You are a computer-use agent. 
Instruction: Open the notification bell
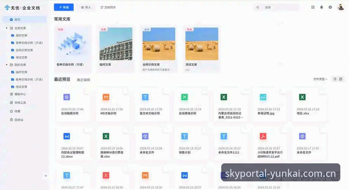click(x=321, y=7)
